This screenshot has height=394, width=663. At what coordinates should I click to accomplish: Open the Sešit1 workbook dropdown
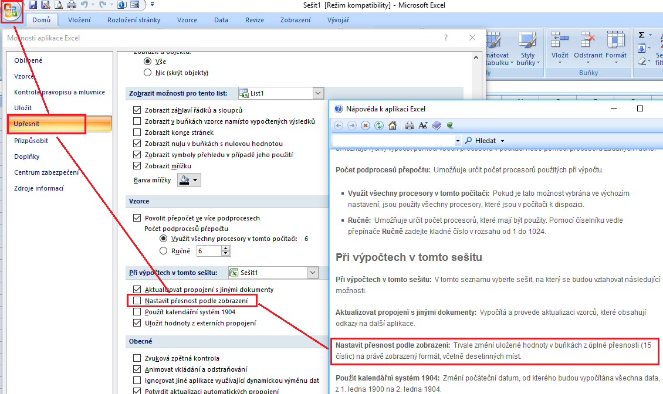(313, 273)
